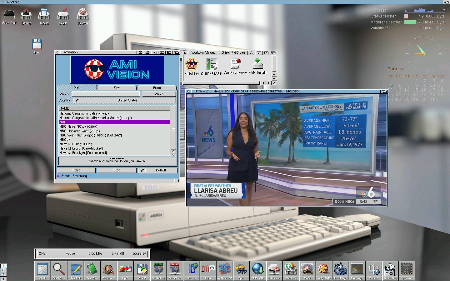450x281 pixels.
Task: Launch the IBrowse web browser
Action: click(192, 270)
